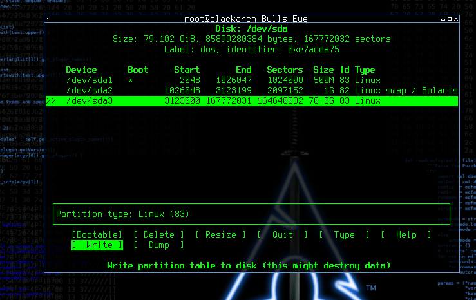Select the Dump menu option
Image resolution: width=476 pixels, height=300 pixels.
[158, 245]
